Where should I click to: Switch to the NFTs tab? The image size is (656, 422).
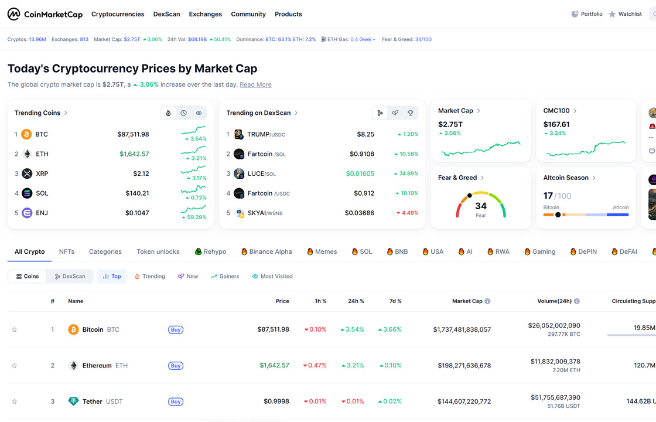[x=67, y=251]
